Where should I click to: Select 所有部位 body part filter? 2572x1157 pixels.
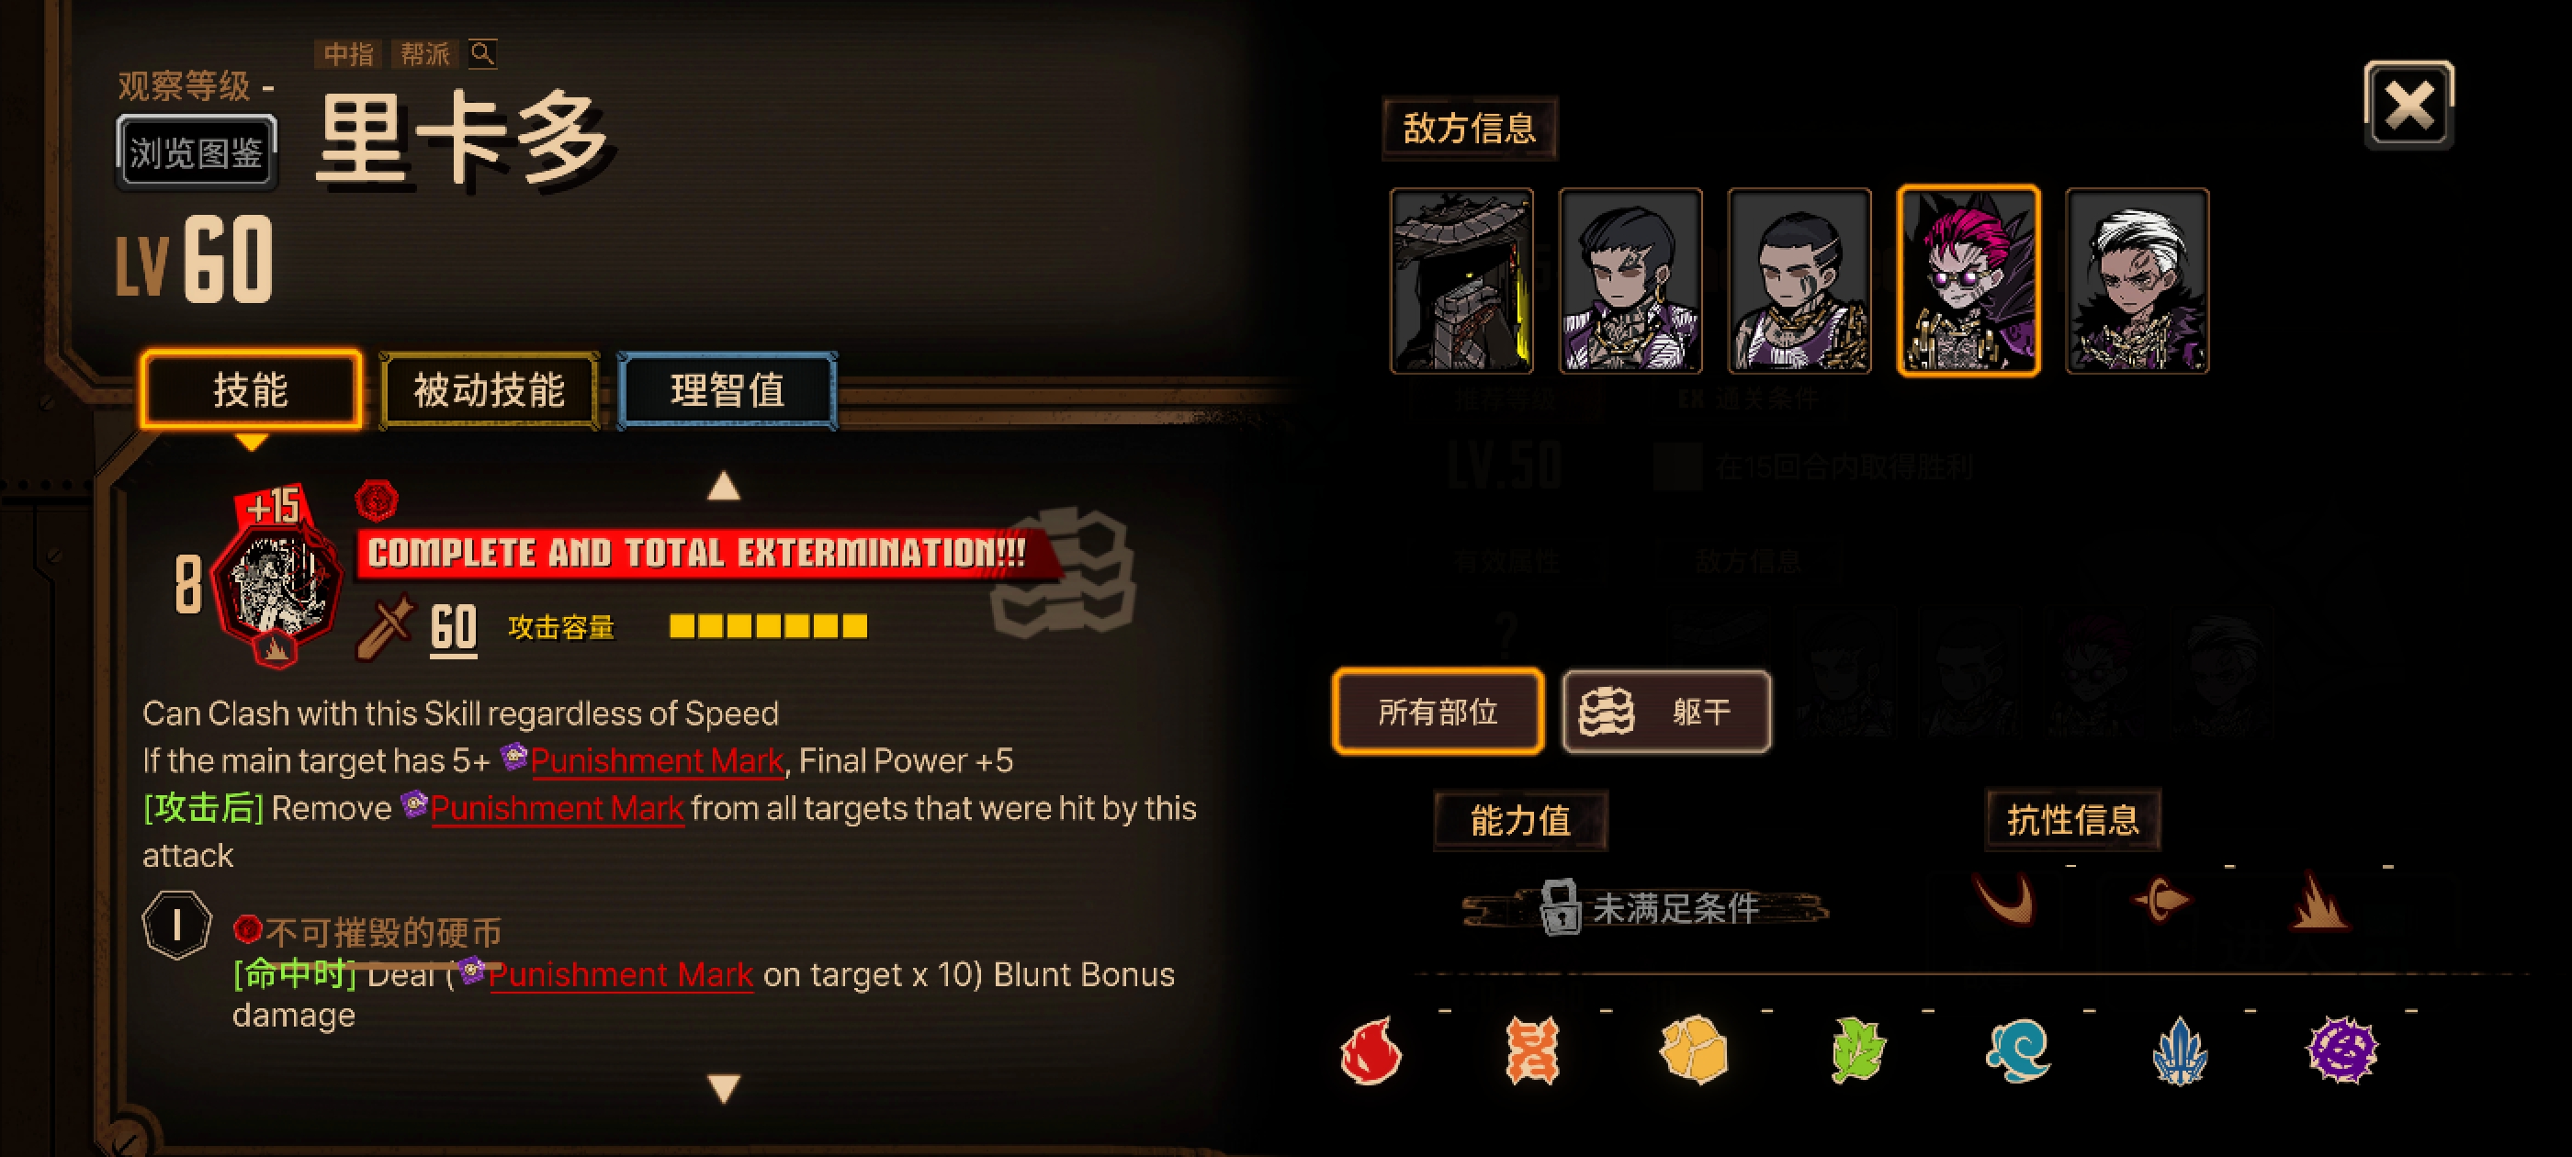[1438, 711]
